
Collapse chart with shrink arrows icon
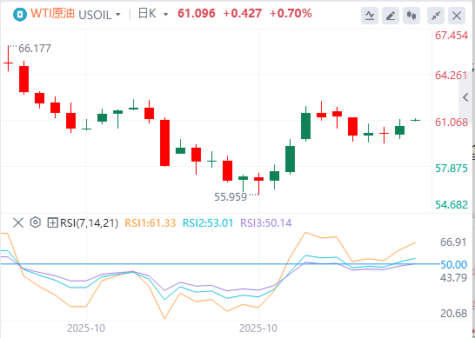436,16
